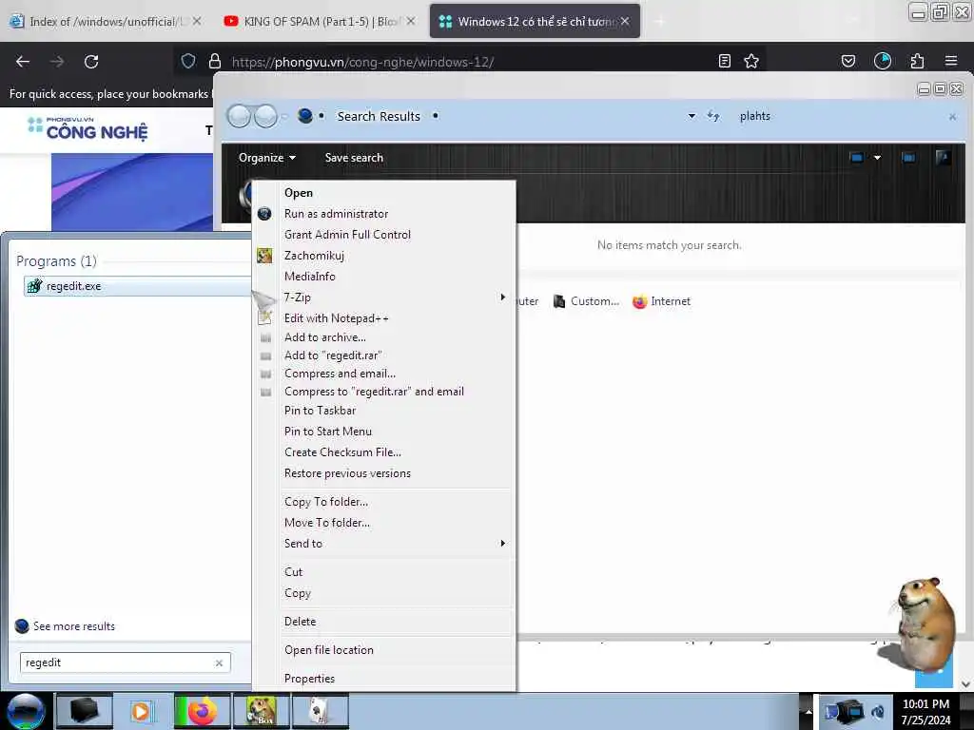
Task: Open the media player taskbar icon
Action: [x=143, y=711]
